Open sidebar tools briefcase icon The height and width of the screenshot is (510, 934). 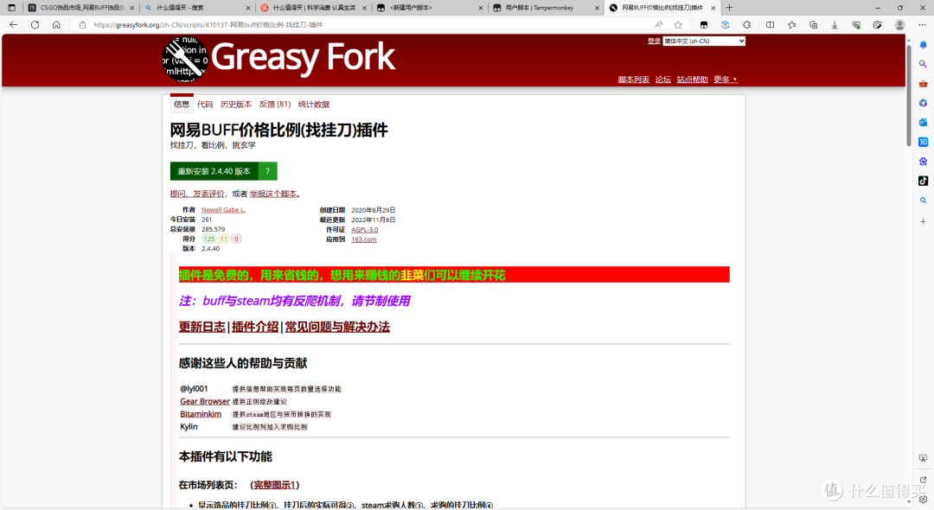[923, 84]
